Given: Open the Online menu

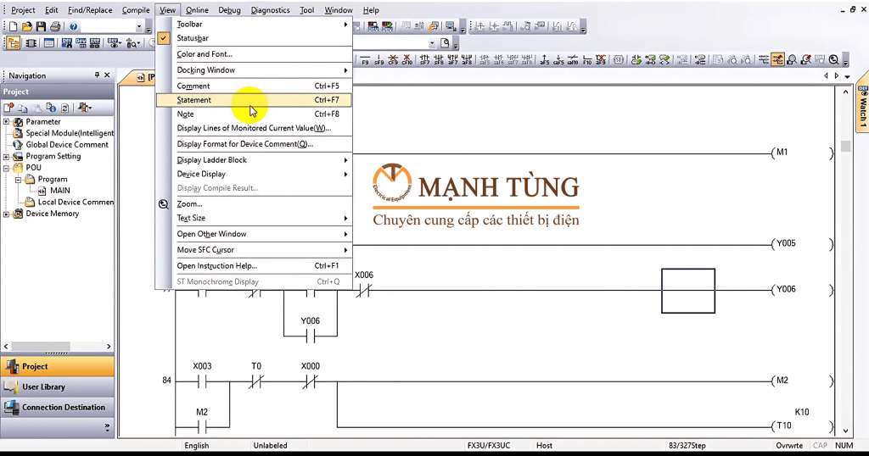Looking at the screenshot, I should point(197,10).
